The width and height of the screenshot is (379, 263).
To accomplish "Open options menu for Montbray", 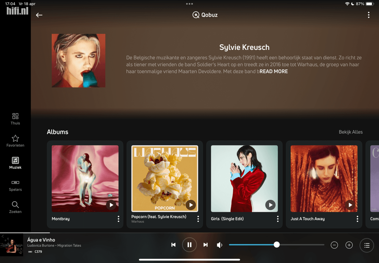I will [x=118, y=219].
